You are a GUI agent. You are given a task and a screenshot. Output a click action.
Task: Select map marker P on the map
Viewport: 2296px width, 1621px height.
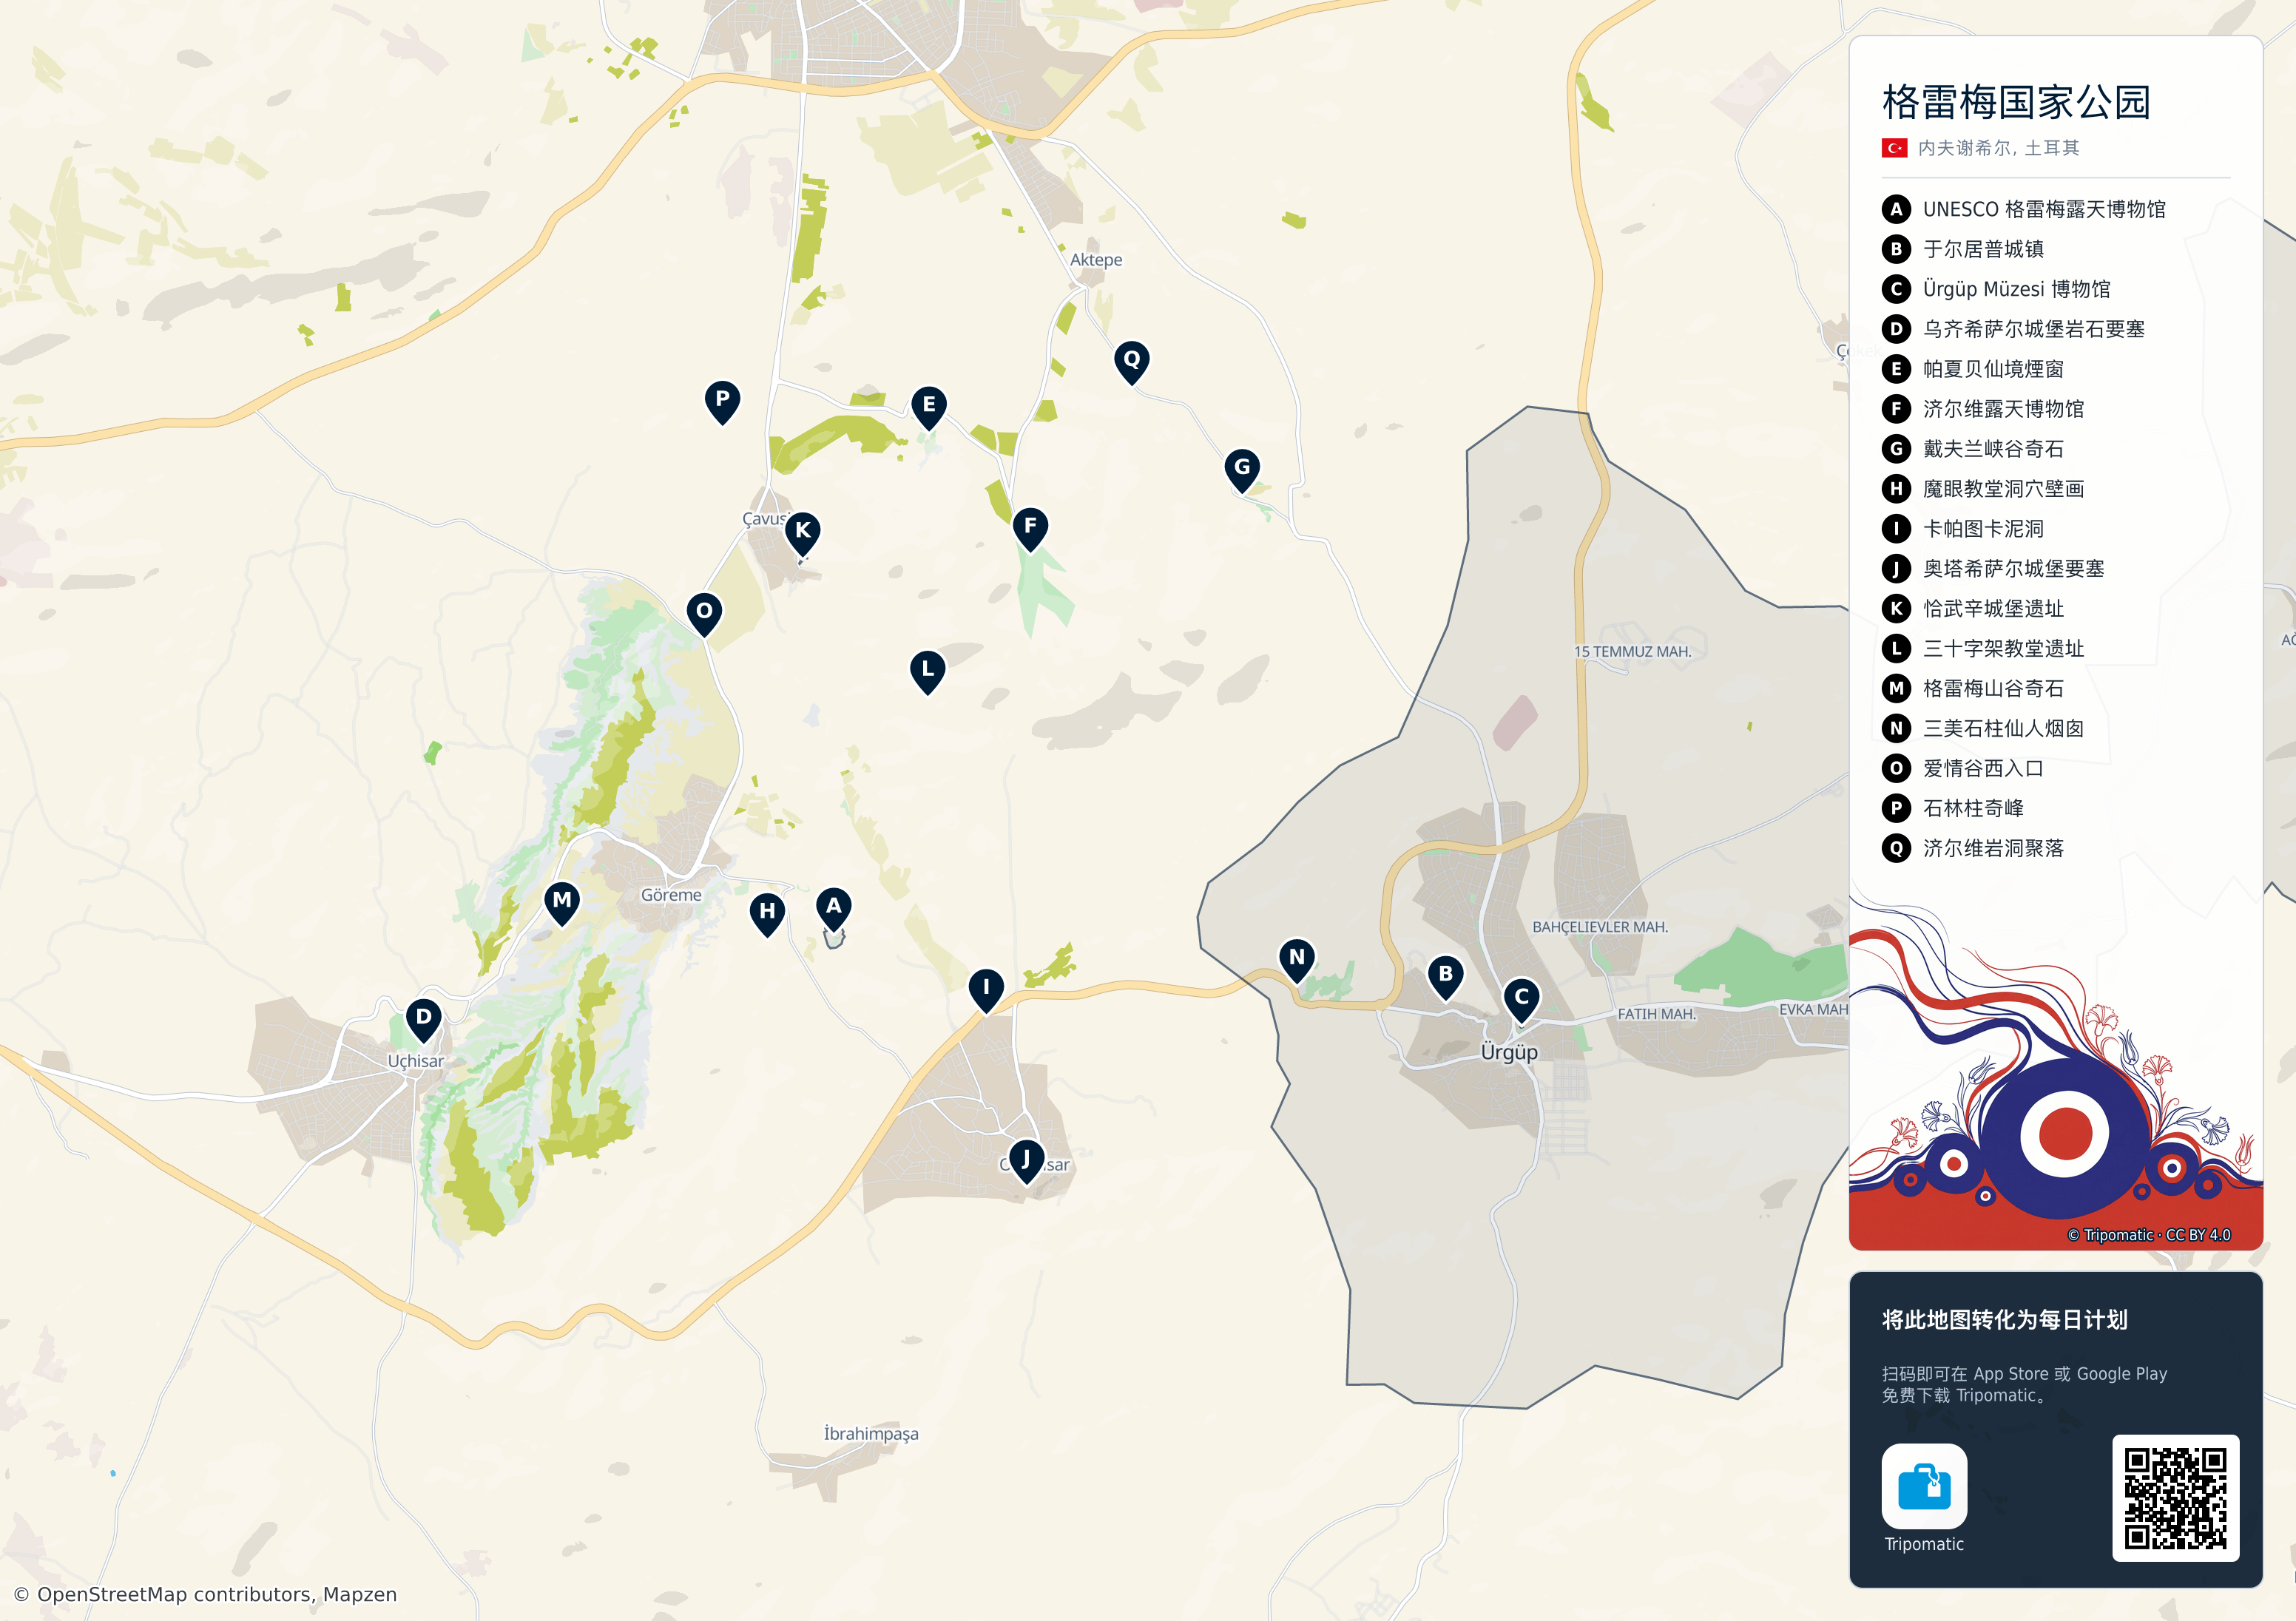point(722,401)
